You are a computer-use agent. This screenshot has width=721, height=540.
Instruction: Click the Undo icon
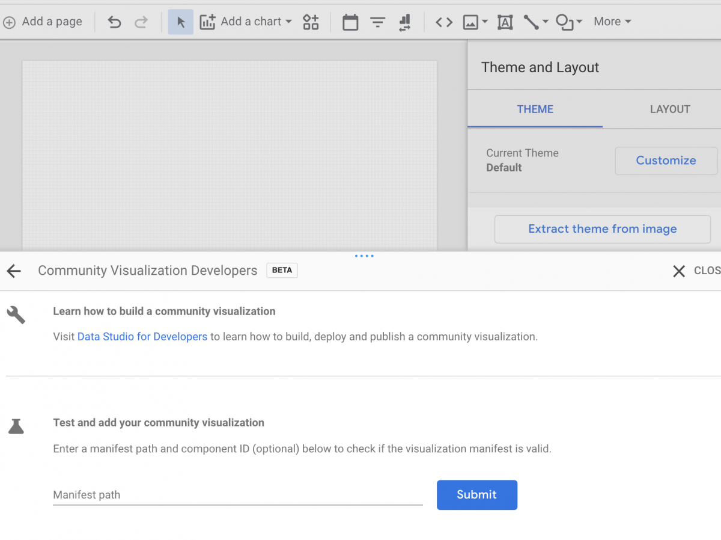(114, 22)
